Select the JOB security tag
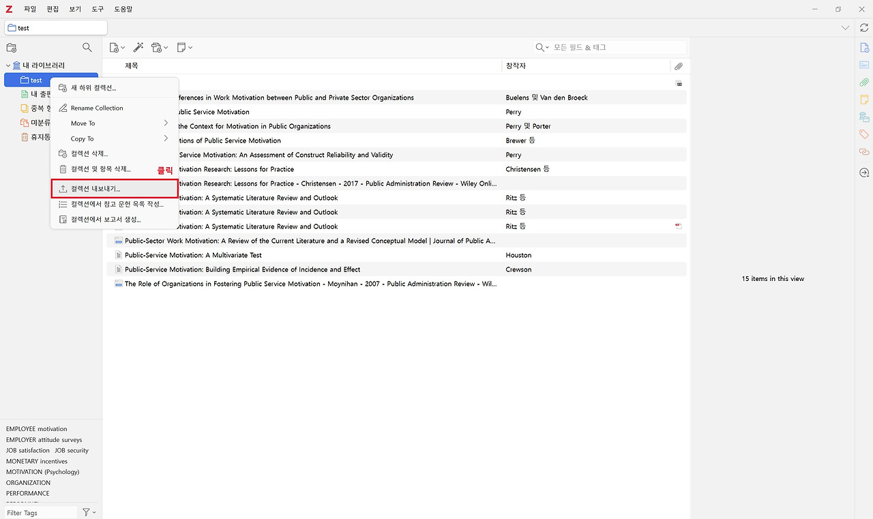873x519 pixels. click(x=72, y=451)
